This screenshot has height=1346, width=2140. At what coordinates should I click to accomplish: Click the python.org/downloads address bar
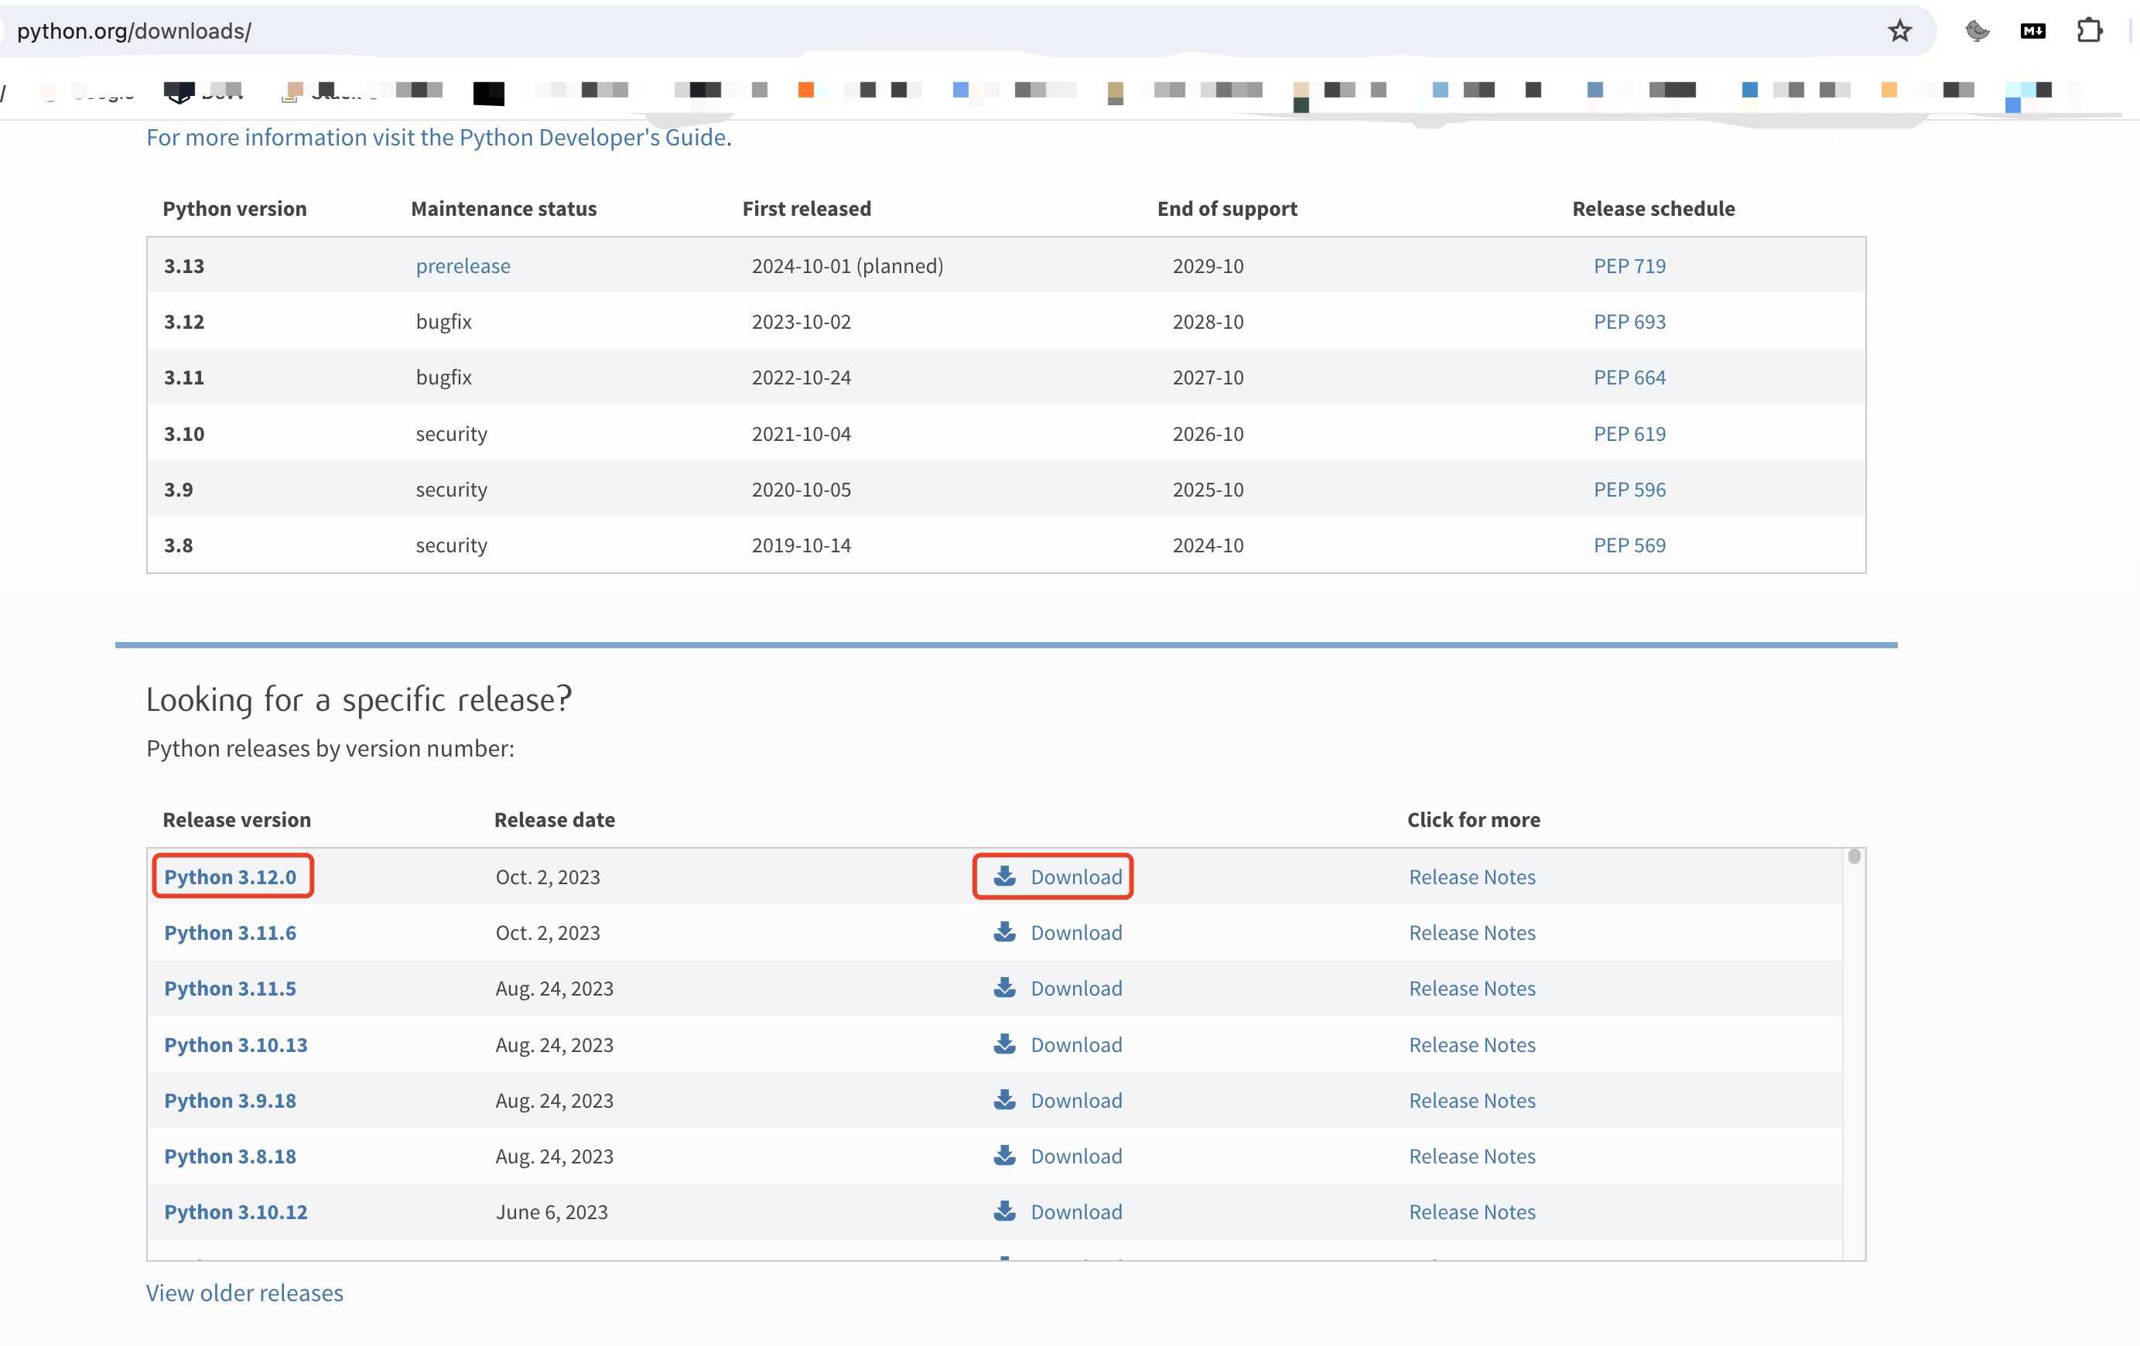pos(533,31)
